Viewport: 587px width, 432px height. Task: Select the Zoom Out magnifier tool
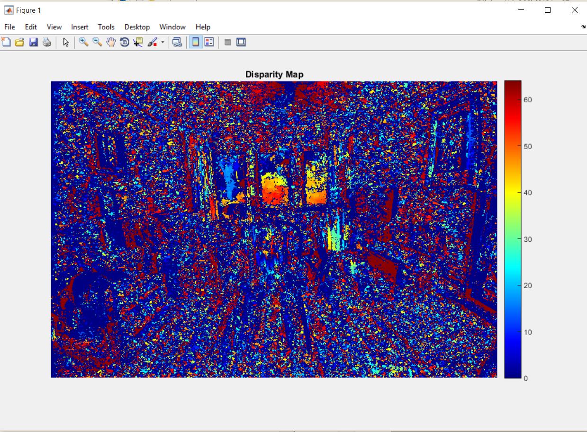(x=97, y=42)
